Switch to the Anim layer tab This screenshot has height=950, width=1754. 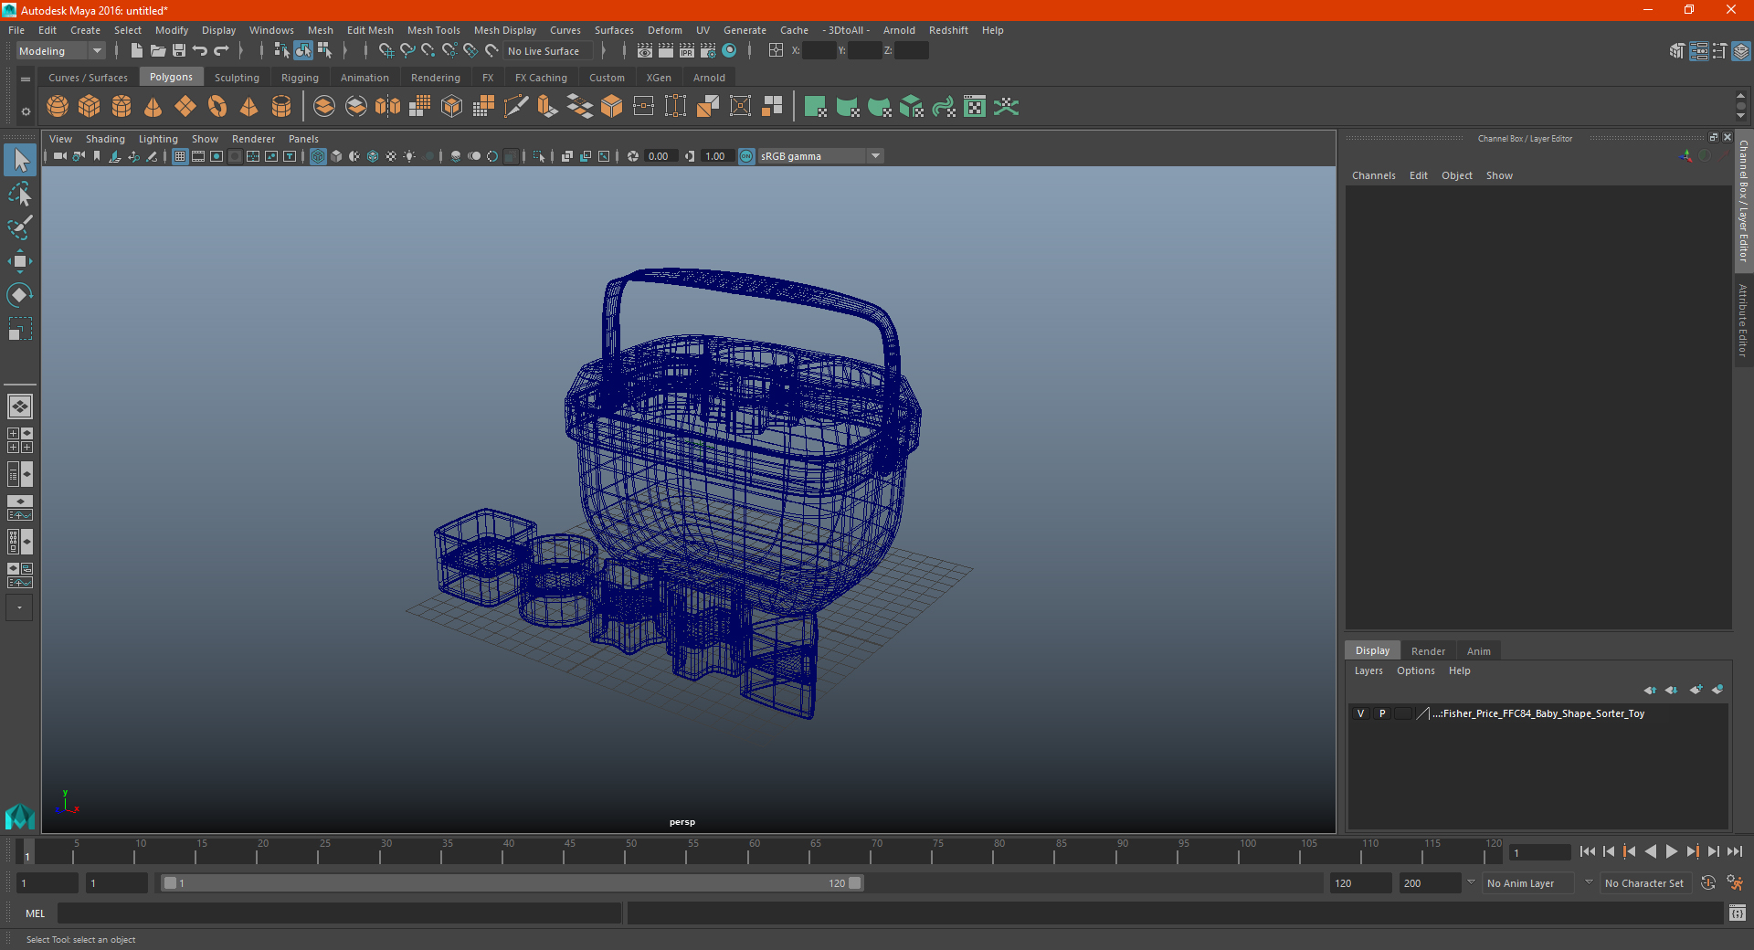tap(1478, 651)
